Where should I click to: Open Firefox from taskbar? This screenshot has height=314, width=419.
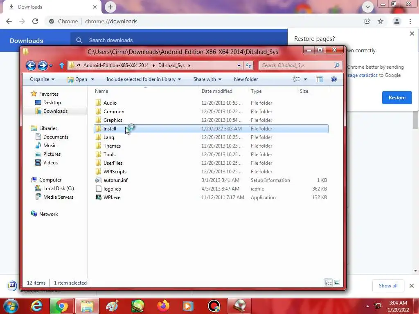click(x=163, y=306)
